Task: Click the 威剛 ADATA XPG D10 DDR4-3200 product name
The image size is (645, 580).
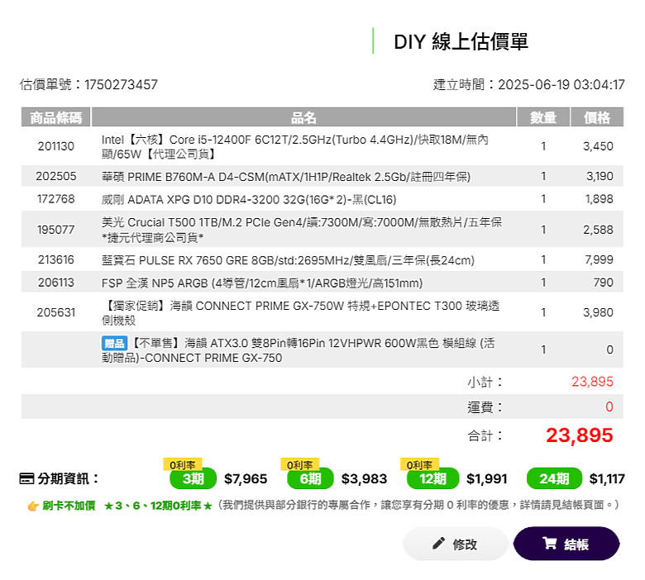Action: point(249,200)
